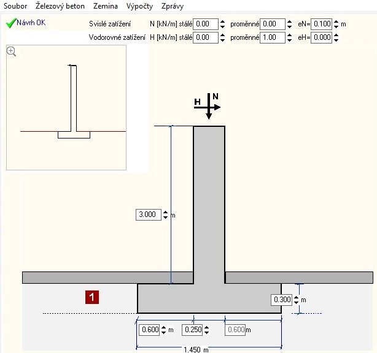Screen dimensions: 377x353
Task: Increase eH value with up arrow
Action: click(x=336, y=36)
